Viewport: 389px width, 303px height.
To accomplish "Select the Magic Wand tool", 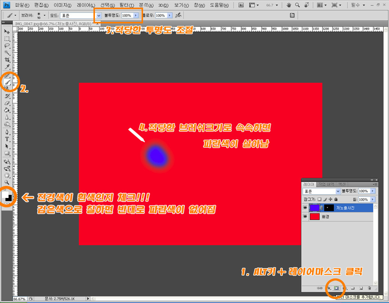I will coord(7,53).
